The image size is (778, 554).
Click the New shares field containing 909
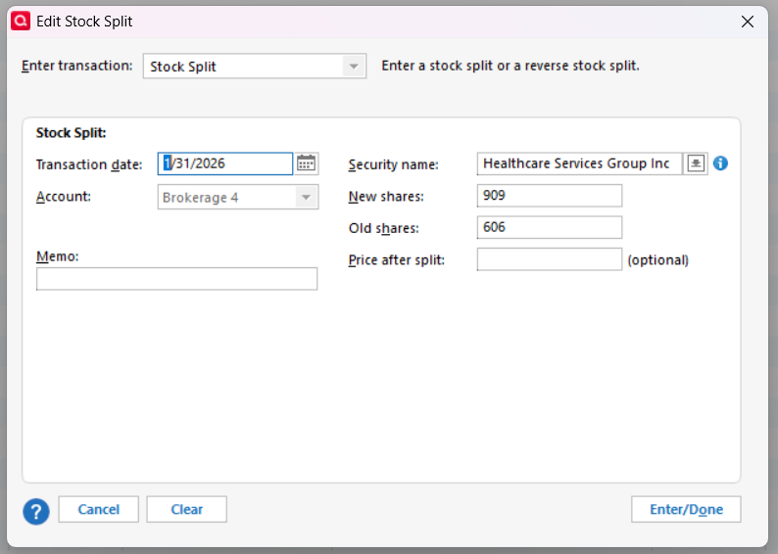pos(549,196)
